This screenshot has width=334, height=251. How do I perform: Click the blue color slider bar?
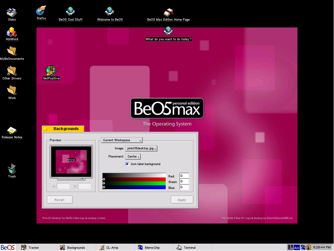point(134,187)
